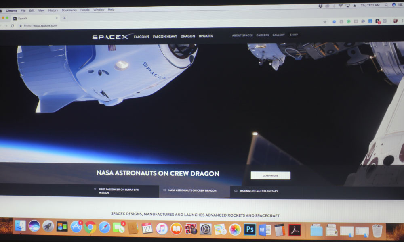Open the Chrome application menu
404x242 pixels.
point(11,11)
